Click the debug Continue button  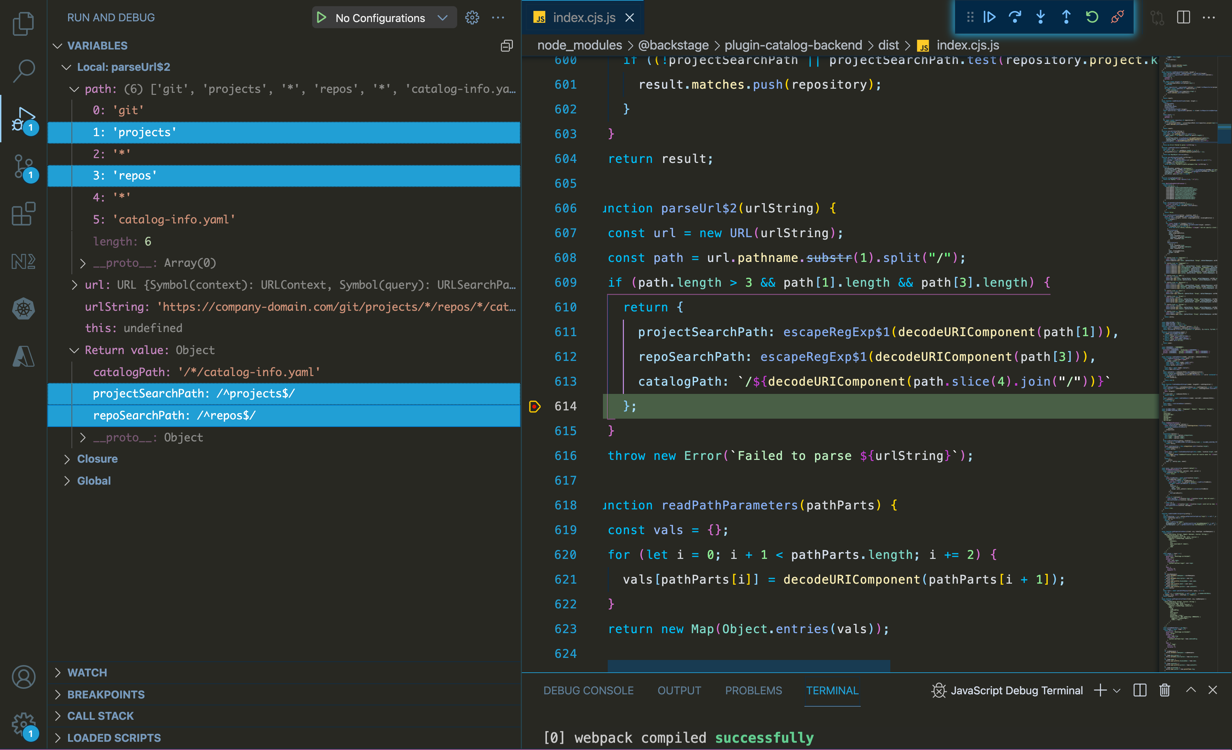(x=989, y=18)
